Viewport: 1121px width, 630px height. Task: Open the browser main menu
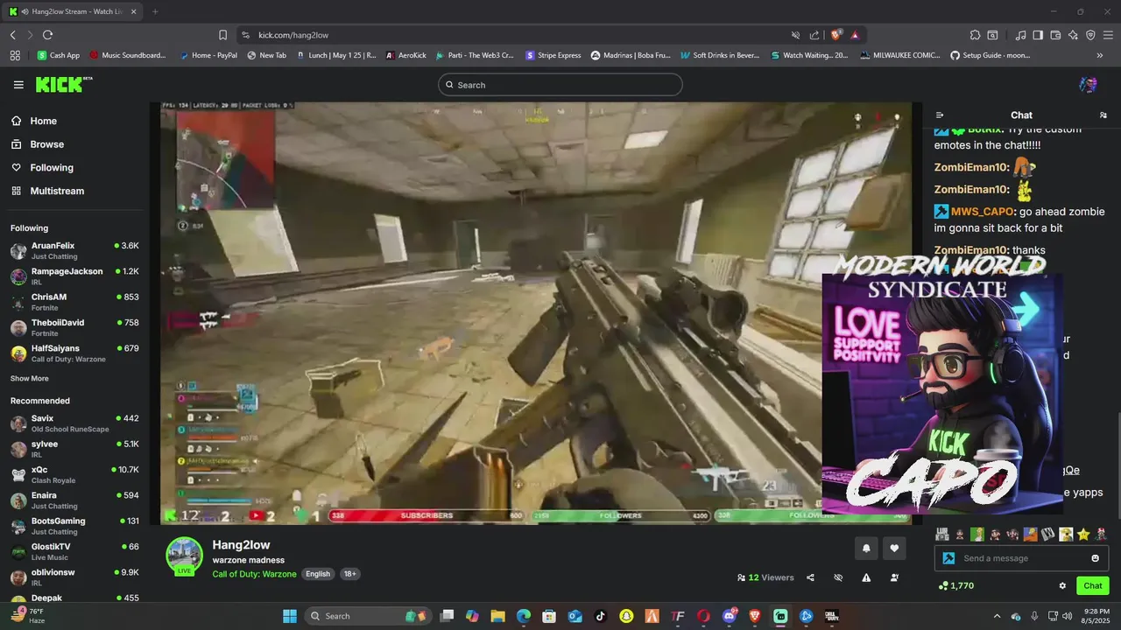coord(1108,35)
